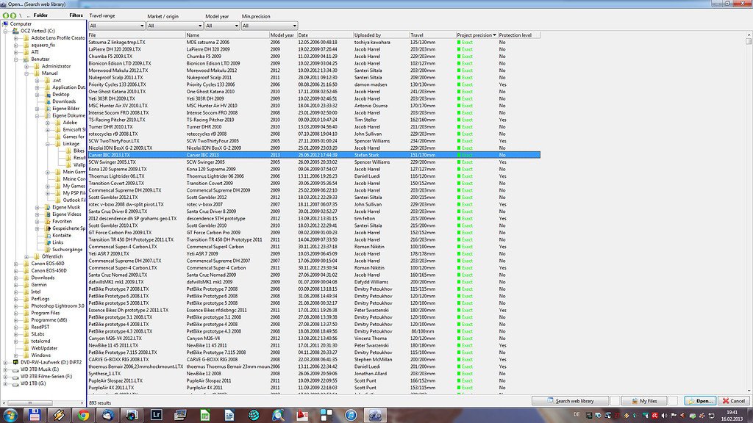Select the totalcmd folder in tree
This screenshot has height=423, width=753.
click(x=41, y=341)
